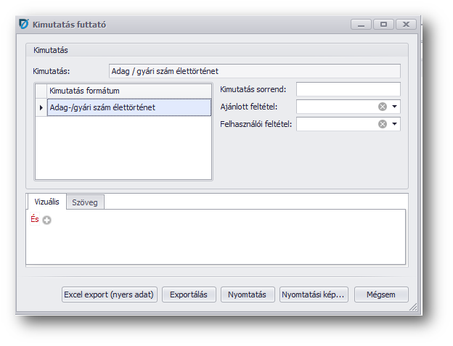Start printing with Nyomtatás button
This screenshot has height=346, width=453.
248,294
